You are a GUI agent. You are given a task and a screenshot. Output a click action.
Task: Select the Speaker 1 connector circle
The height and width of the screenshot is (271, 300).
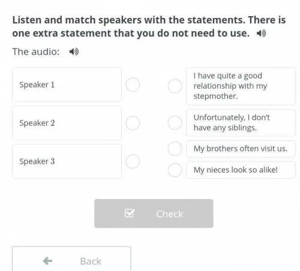click(133, 85)
